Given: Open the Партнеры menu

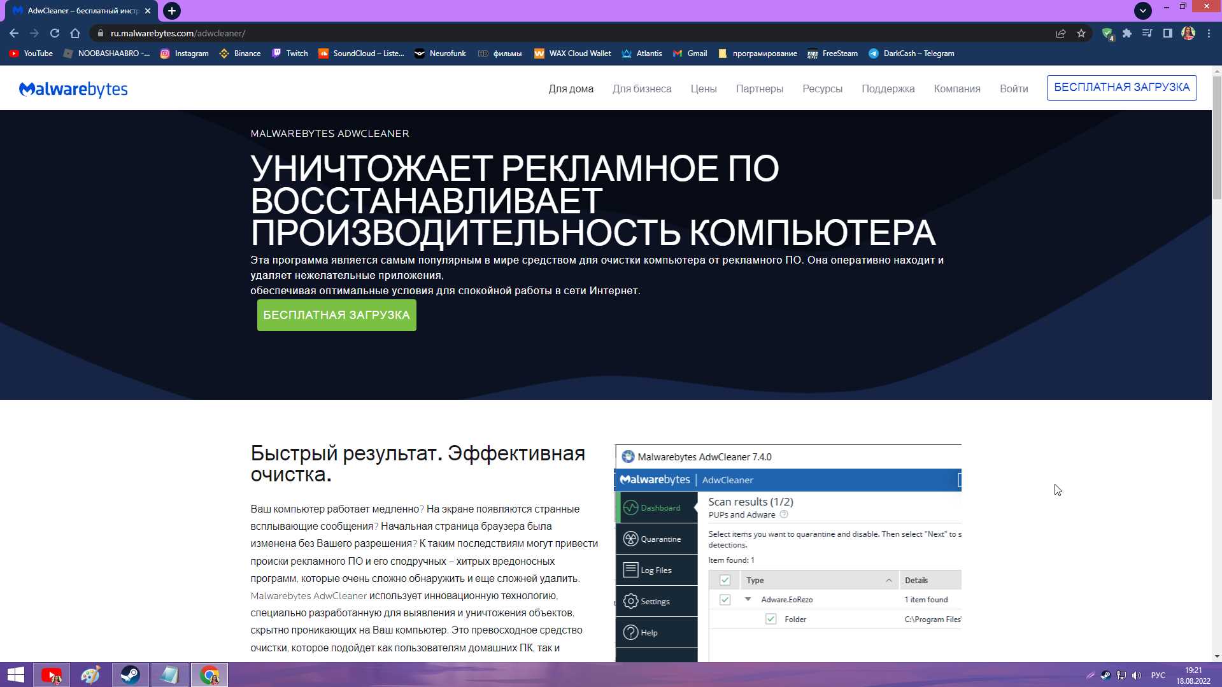Looking at the screenshot, I should coord(760,89).
